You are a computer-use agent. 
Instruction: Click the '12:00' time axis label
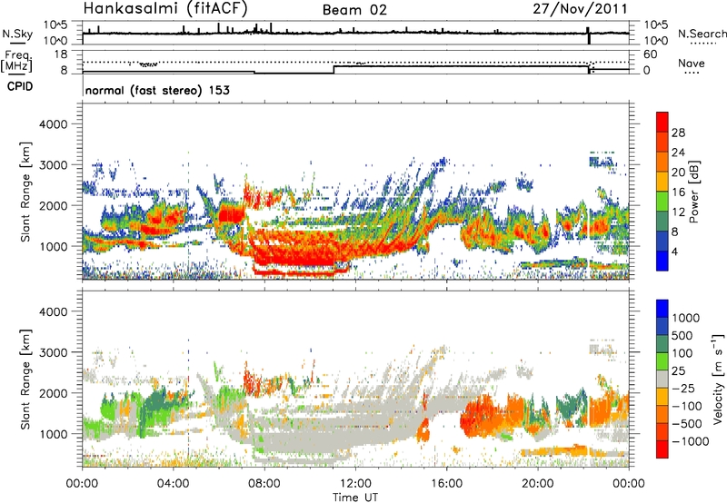tap(355, 484)
